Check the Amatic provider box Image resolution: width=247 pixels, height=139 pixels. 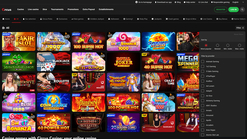click(x=203, y=110)
